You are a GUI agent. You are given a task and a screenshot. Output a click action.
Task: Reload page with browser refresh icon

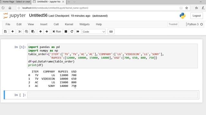[3, 8]
